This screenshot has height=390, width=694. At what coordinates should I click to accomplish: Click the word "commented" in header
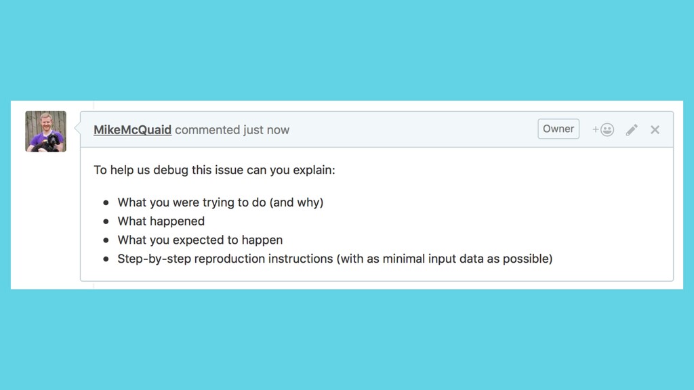coord(207,130)
